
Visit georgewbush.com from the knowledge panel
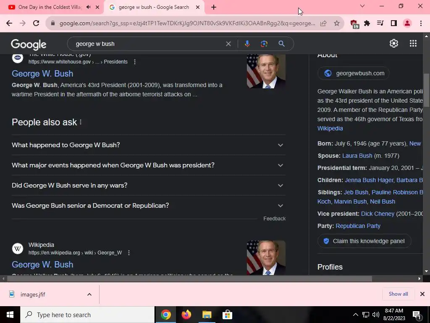point(353,73)
